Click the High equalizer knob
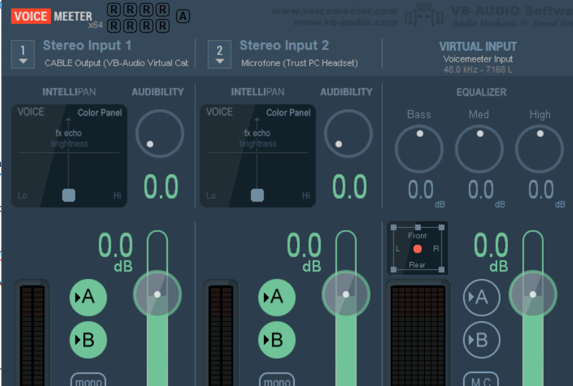Viewport: 573px width, 386px height. (539, 149)
